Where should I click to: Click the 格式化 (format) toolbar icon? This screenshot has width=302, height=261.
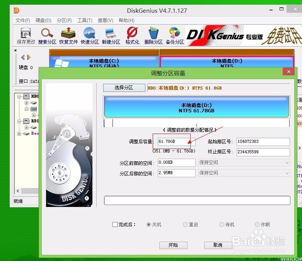pyautogui.click(x=132, y=36)
